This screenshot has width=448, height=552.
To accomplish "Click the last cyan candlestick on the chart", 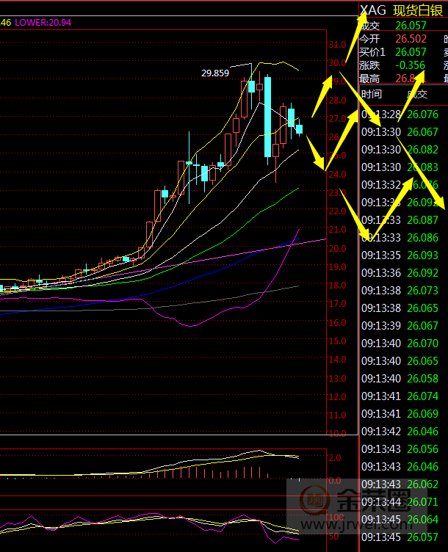I will coord(299,128).
